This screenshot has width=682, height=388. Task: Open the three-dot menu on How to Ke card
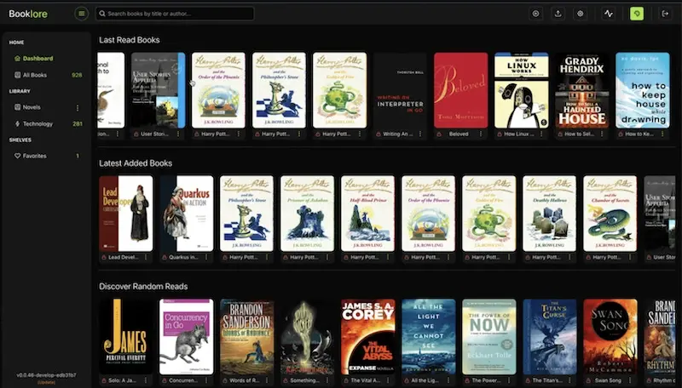click(x=662, y=134)
